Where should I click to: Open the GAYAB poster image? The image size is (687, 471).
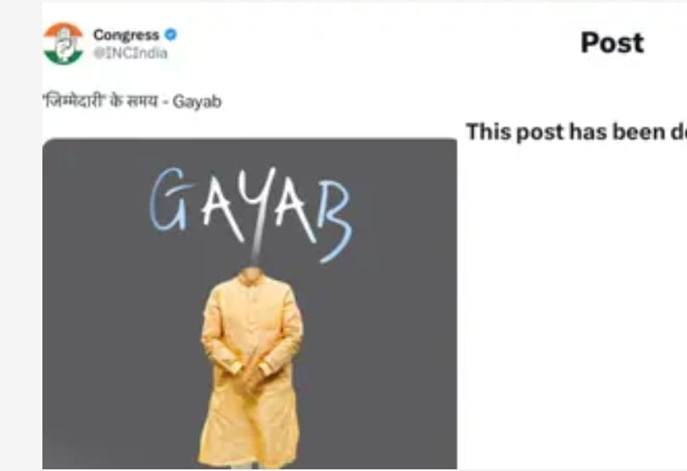click(249, 304)
